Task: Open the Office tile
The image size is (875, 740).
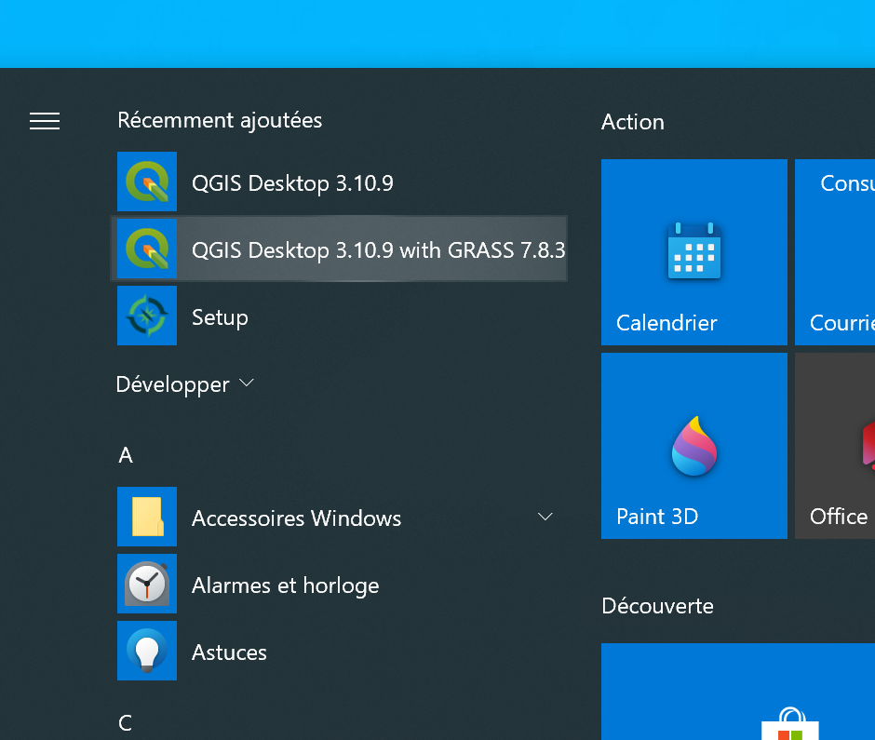Action: point(836,446)
